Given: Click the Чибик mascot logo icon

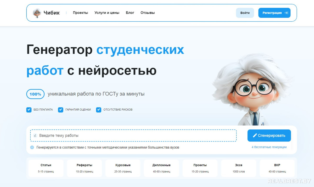Looking at the screenshot, I should click(x=37, y=13).
